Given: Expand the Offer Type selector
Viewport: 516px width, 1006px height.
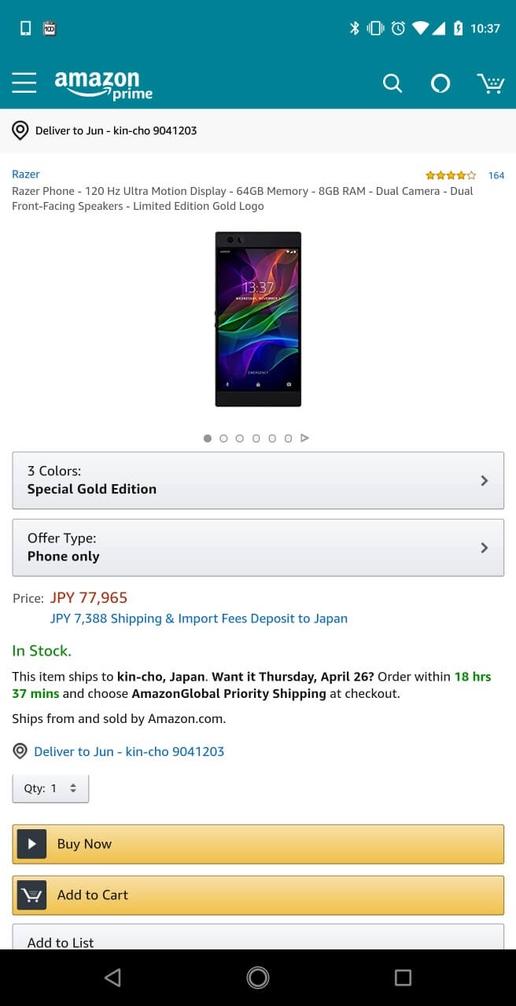Looking at the screenshot, I should 258,548.
